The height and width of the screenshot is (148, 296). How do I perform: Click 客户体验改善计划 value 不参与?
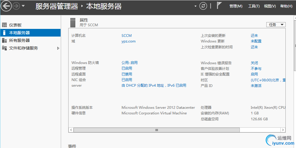point(256,68)
